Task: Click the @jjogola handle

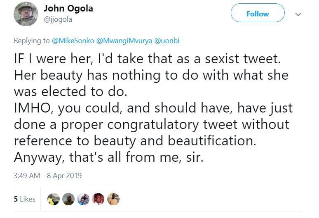Action: tap(58, 19)
